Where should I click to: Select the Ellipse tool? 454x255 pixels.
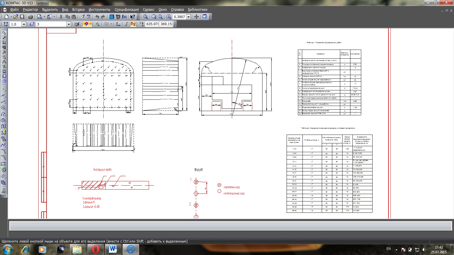(x=3, y=120)
